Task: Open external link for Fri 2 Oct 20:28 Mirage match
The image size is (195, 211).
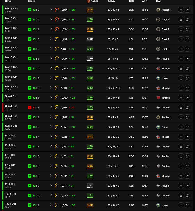Action: 187,137
